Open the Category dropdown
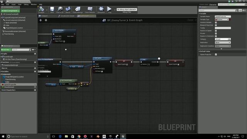The width and height of the screenshot is (247, 139). coord(223,39)
